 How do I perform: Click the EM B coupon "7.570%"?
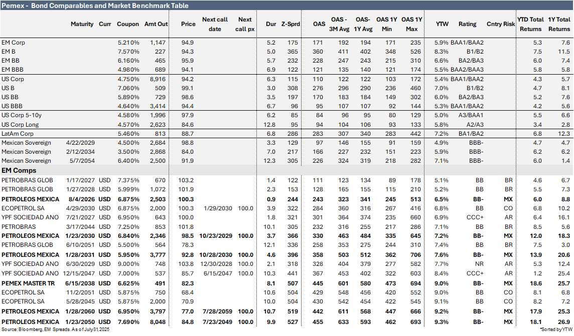(128, 52)
